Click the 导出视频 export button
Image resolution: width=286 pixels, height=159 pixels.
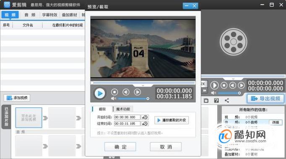[x=265, y=99]
